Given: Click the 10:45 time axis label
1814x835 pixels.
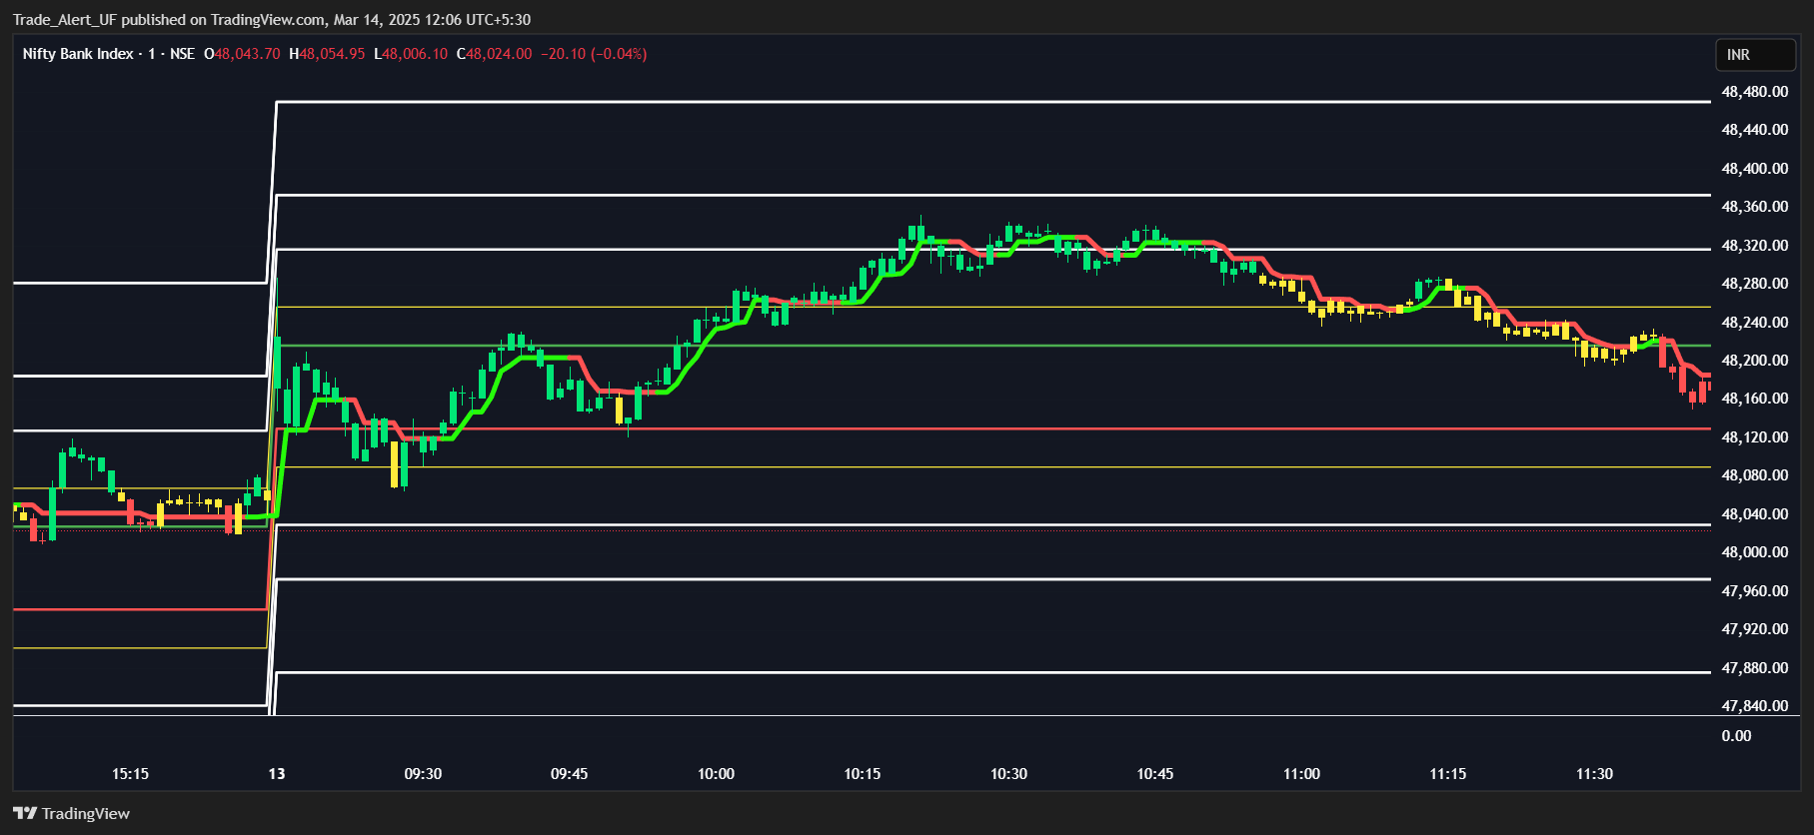Looking at the screenshot, I should point(1155,774).
